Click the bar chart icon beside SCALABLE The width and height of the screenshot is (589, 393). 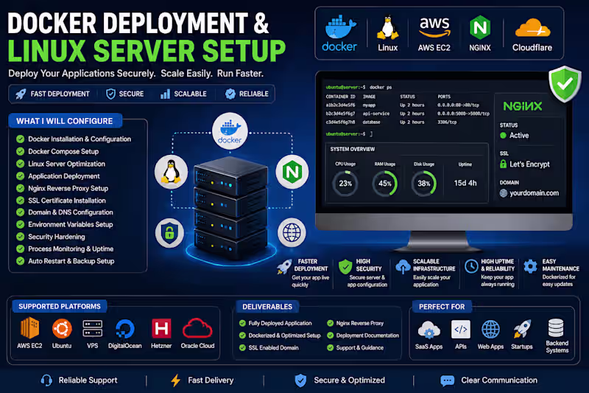tap(165, 94)
